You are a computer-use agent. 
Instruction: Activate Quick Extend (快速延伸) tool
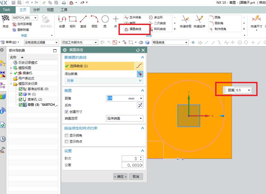tap(199, 21)
